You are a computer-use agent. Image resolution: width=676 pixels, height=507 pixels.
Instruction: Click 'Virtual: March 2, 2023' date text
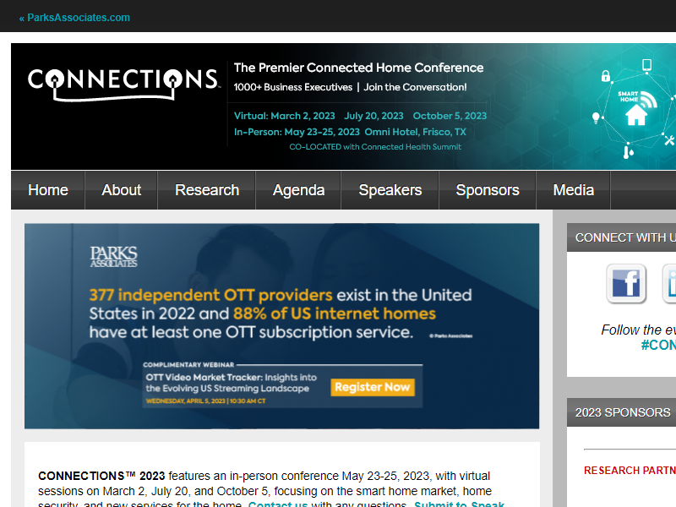[x=285, y=116]
